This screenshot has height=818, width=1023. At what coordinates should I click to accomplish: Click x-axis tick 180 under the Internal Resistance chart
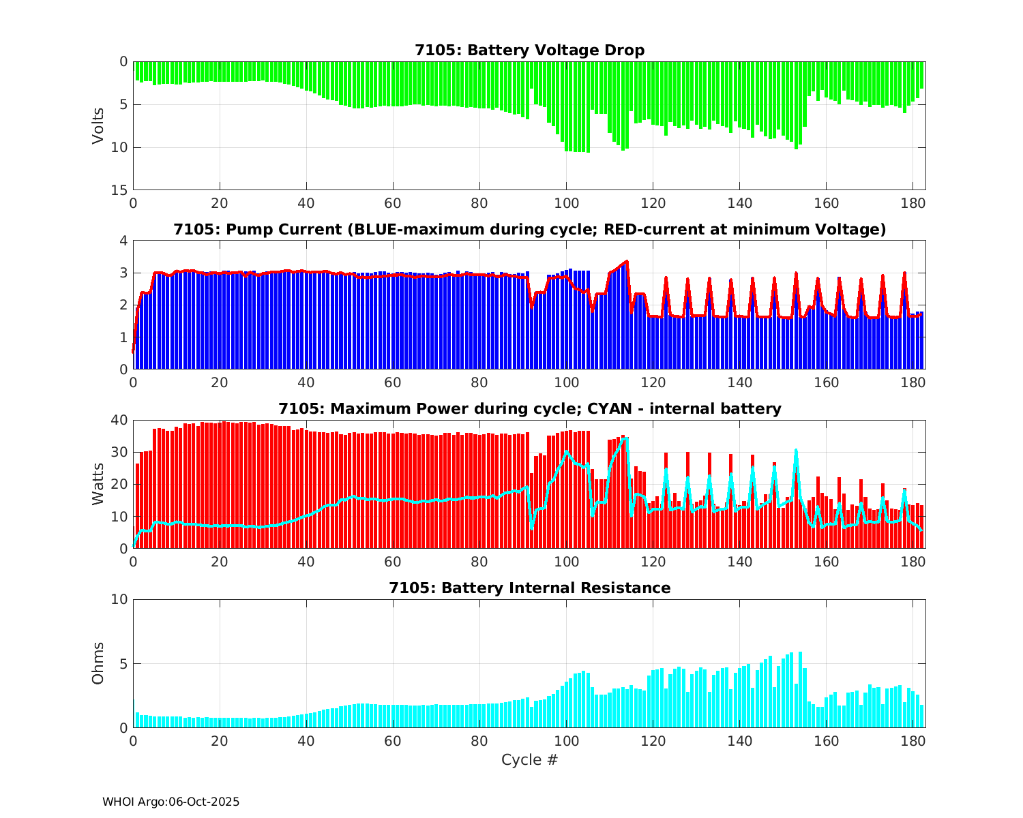point(913,741)
